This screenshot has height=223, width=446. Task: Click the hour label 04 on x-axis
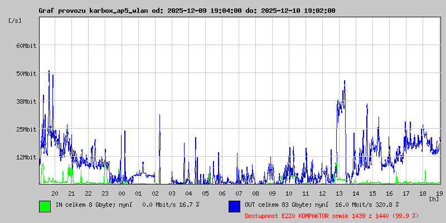(189, 193)
